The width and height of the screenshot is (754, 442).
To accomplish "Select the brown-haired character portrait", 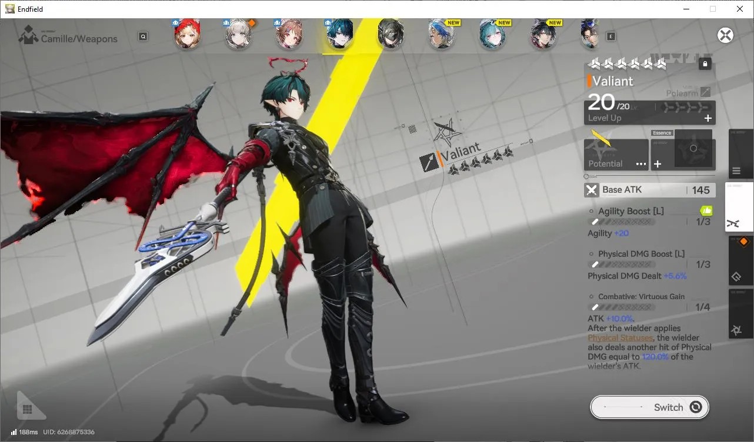I will (x=289, y=34).
